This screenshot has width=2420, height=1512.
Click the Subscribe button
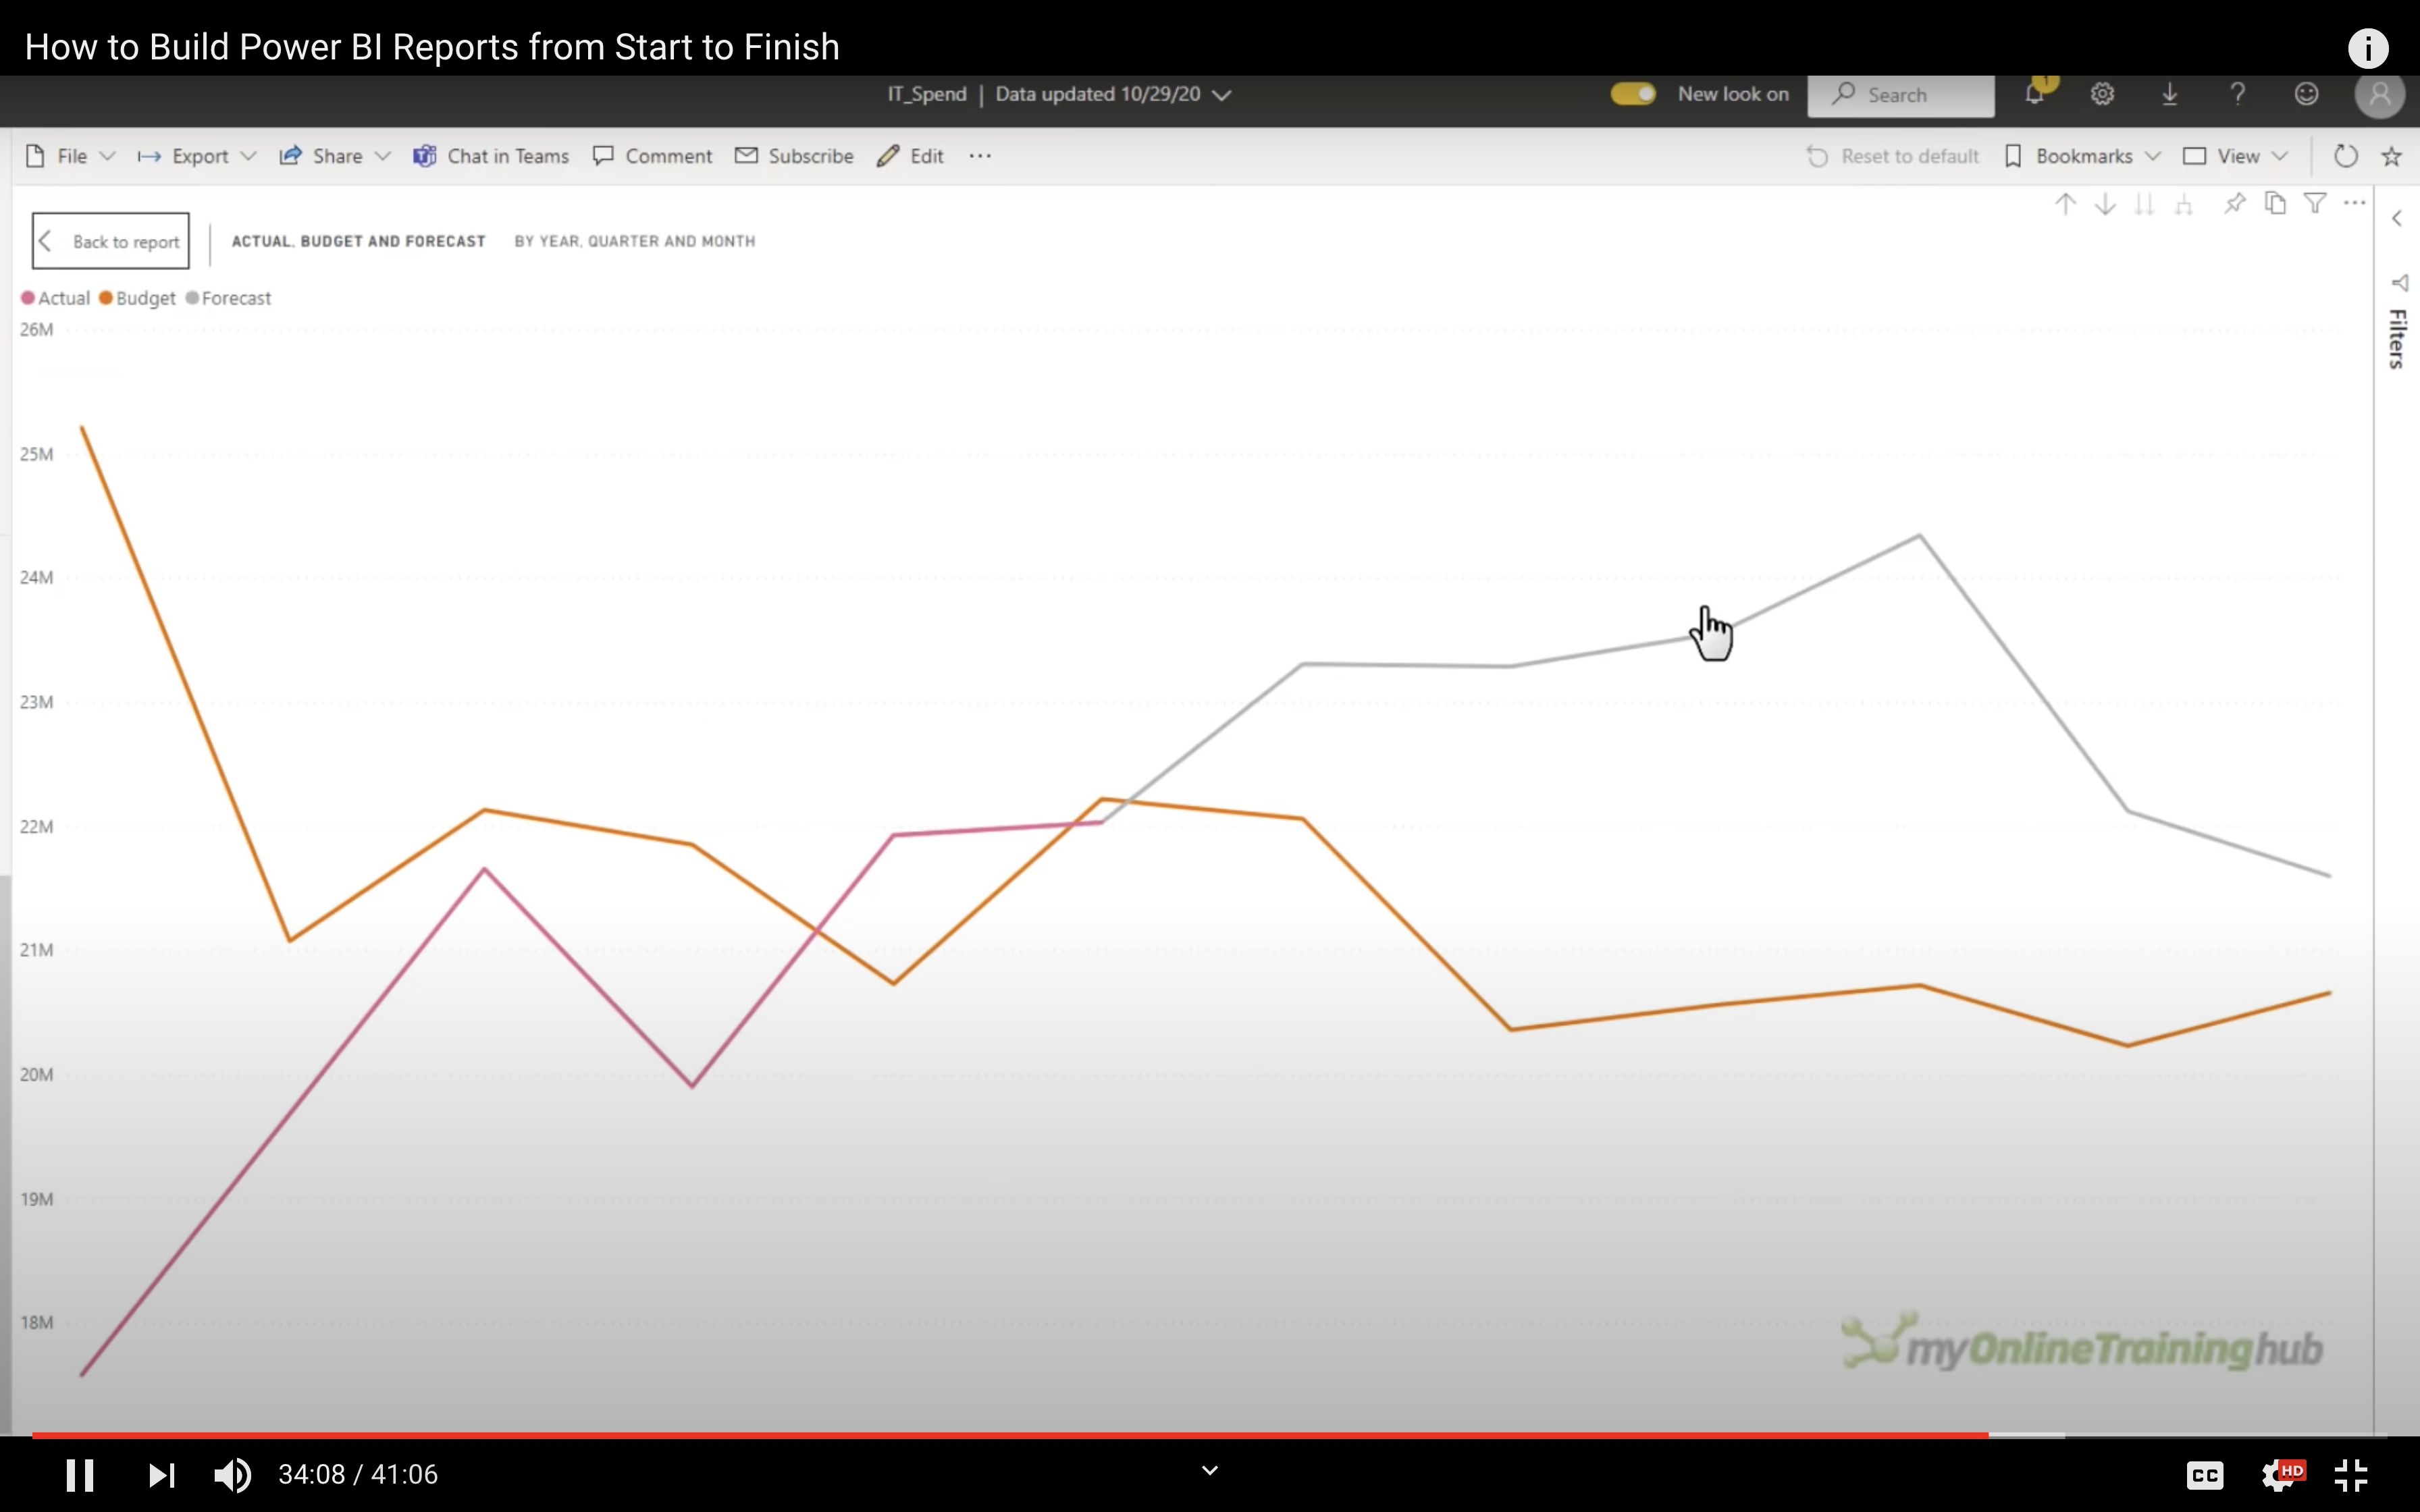pyautogui.click(x=794, y=156)
